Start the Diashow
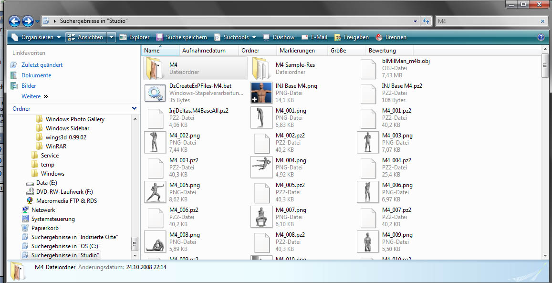Screen dimensions: 552x283 point(279,37)
